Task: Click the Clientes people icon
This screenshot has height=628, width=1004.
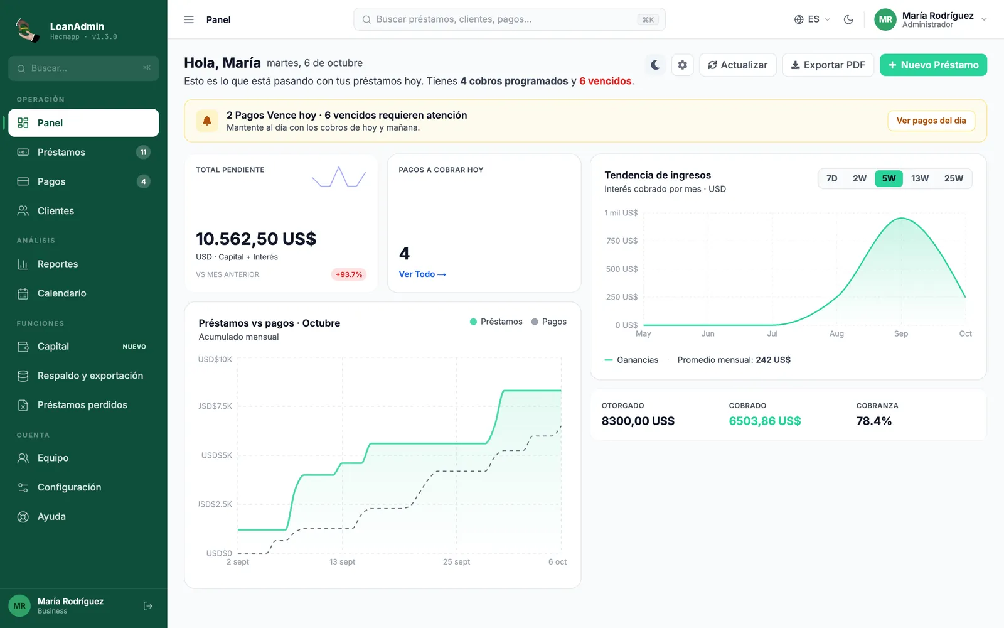Action: coord(23,211)
